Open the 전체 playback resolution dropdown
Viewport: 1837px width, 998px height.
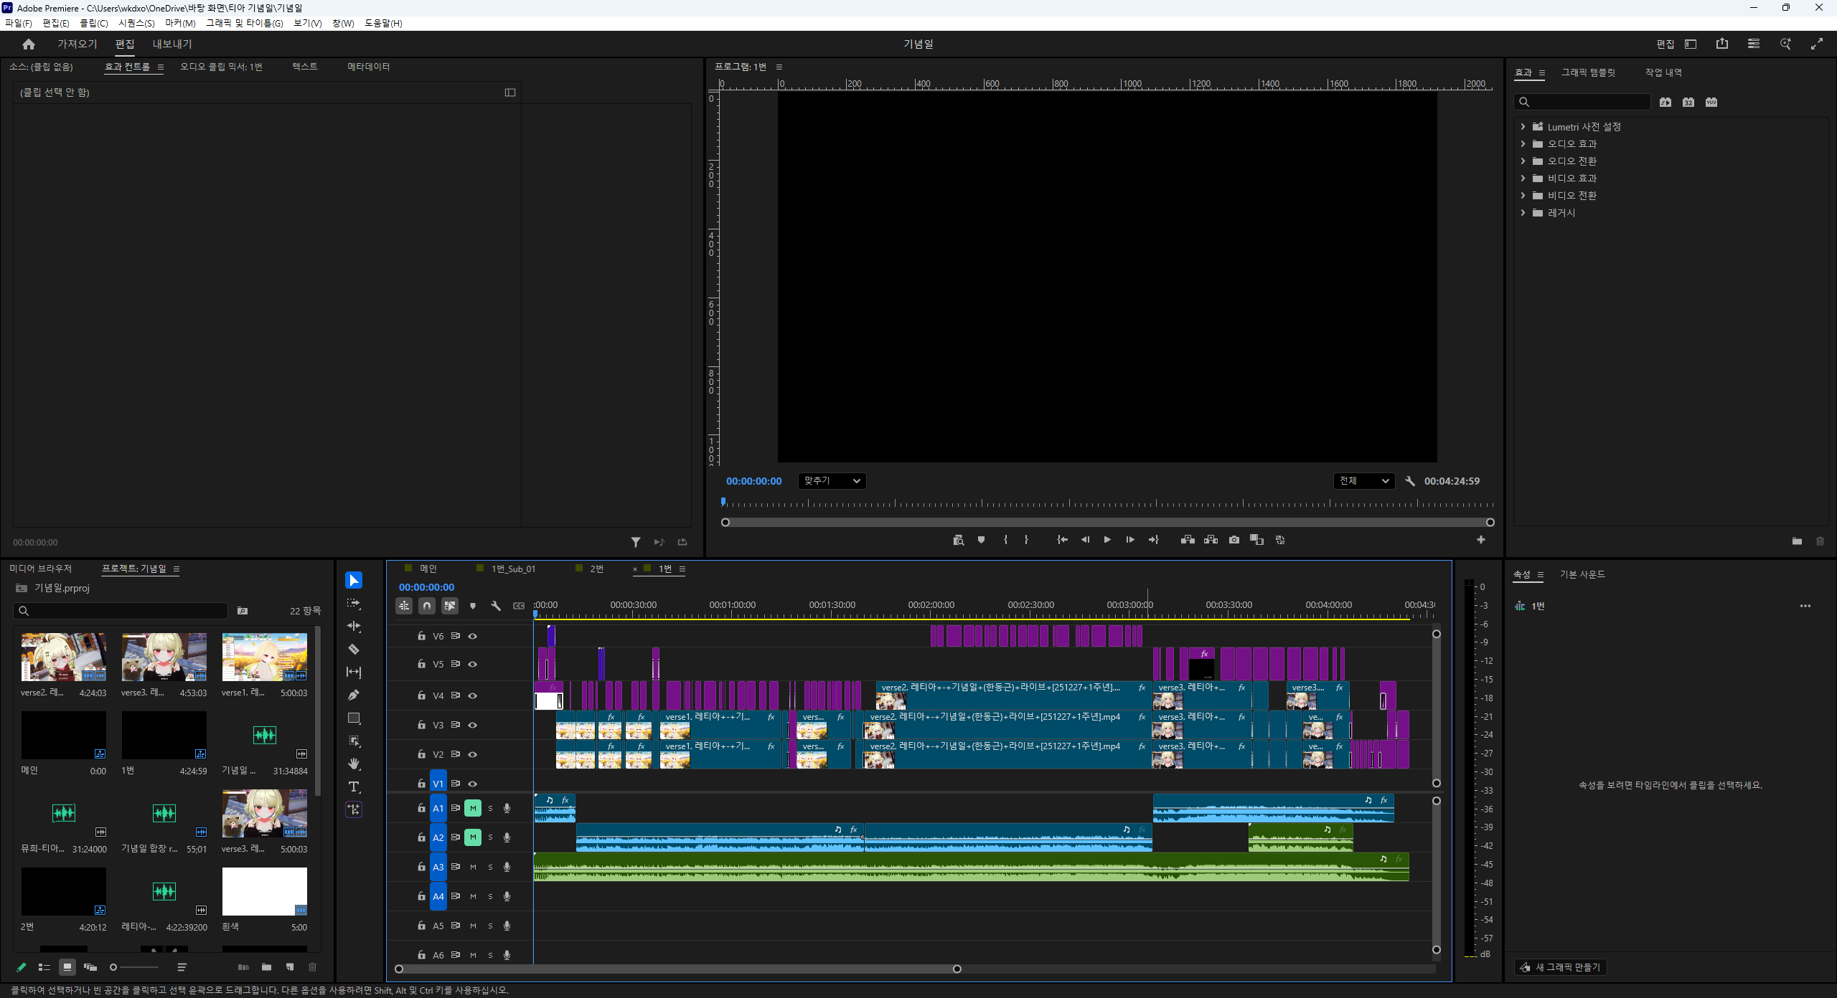[1364, 481]
